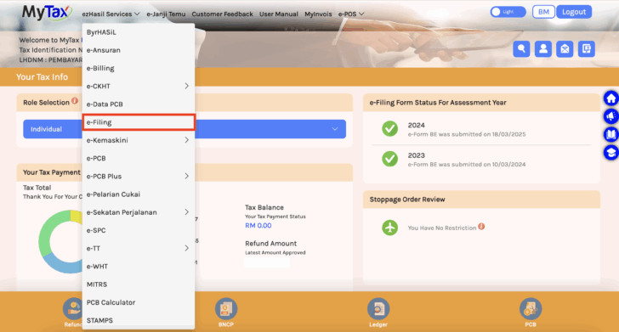Click the 2024 e-Form BE submitted text
Screen dimensions: 619x332
click(467, 134)
